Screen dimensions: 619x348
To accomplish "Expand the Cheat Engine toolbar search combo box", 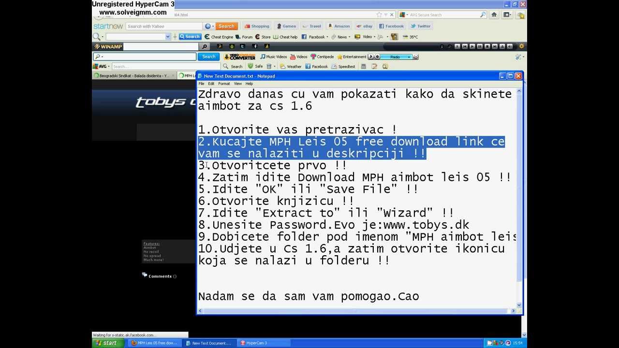I will coord(168,37).
